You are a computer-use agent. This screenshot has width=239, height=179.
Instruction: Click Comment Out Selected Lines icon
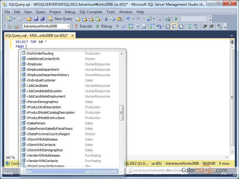(189, 26)
